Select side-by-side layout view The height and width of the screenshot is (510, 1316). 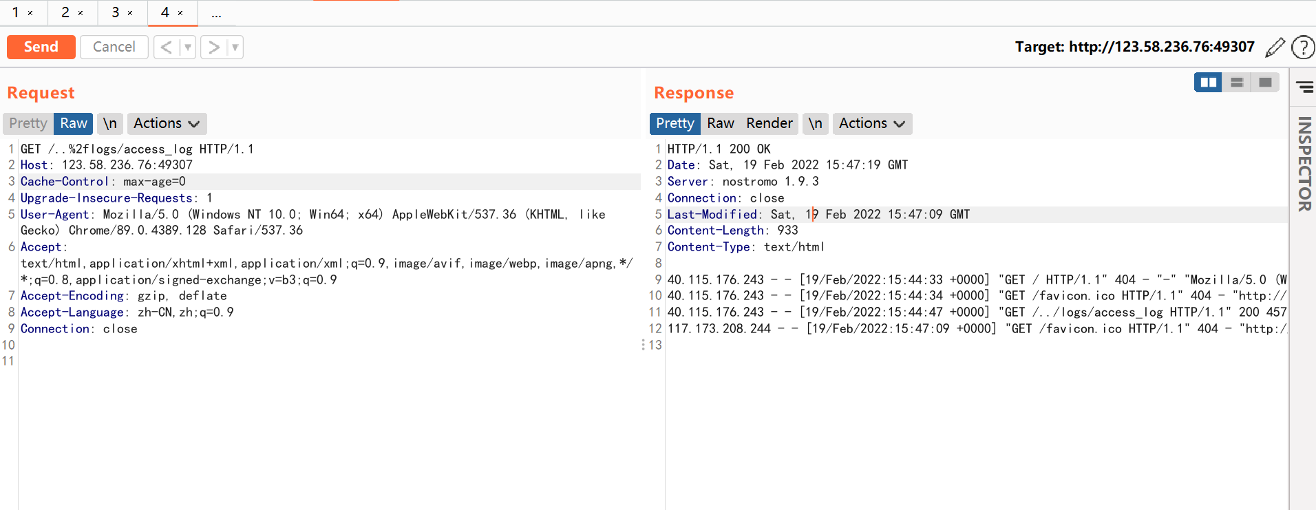1208,83
